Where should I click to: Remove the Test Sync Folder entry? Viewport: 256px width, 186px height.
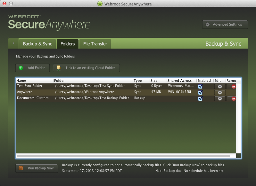(x=232, y=87)
